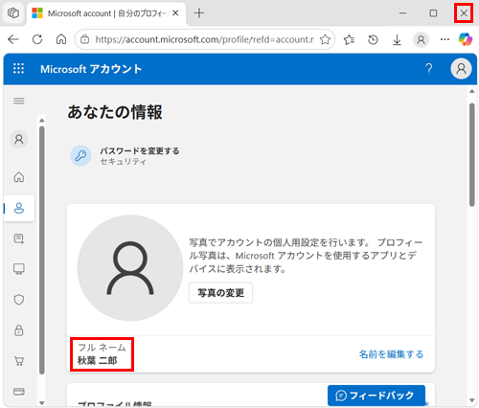Open browser history
This screenshot has height=408, width=479.
pyautogui.click(x=373, y=40)
